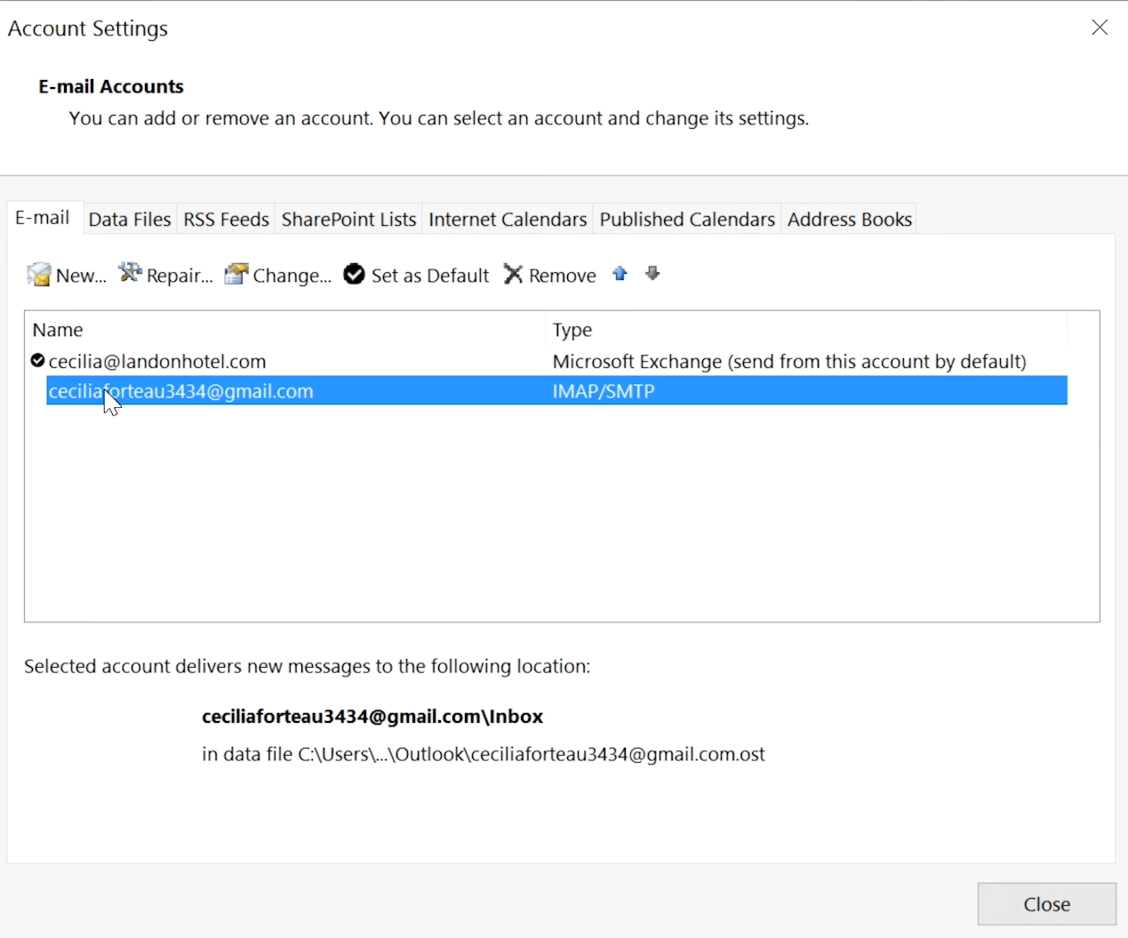Move account down with gray arrow
Viewport: 1128px width, 938px height.
pos(652,274)
